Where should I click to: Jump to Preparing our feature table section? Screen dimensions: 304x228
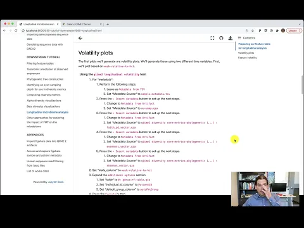click(254, 46)
